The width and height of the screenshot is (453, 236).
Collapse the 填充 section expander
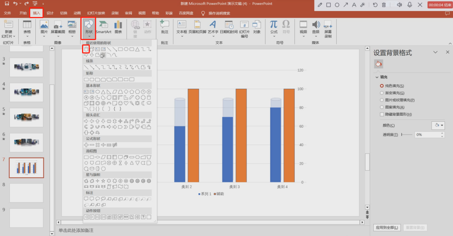tap(377, 77)
